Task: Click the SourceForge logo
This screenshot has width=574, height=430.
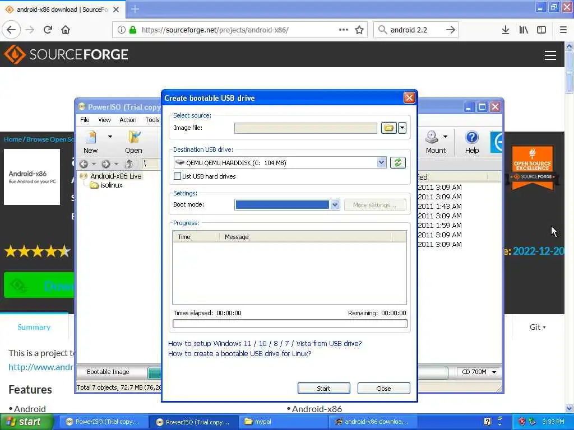Action: (x=66, y=54)
